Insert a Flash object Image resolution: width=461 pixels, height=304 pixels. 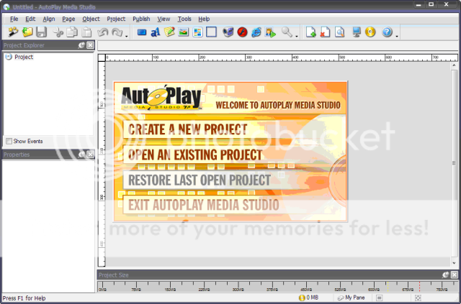click(242, 32)
